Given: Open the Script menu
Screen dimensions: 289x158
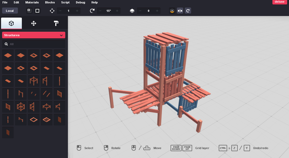Looking at the screenshot, I should click(65, 2).
